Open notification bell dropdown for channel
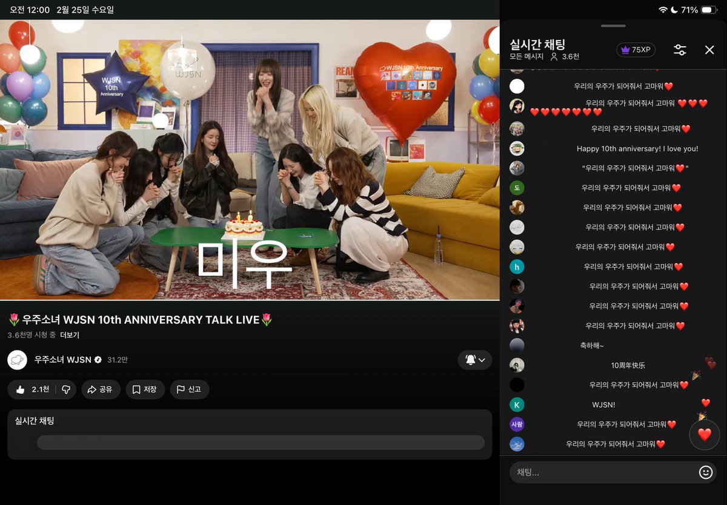Image resolution: width=727 pixels, height=505 pixels. [475, 360]
